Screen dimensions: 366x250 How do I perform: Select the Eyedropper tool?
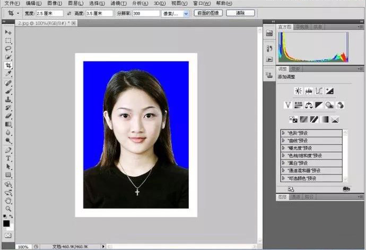pos(8,73)
